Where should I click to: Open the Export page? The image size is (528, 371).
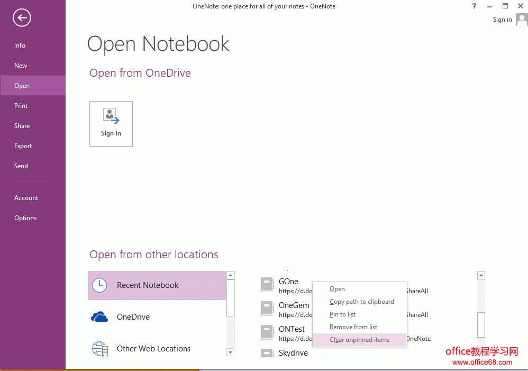point(23,146)
